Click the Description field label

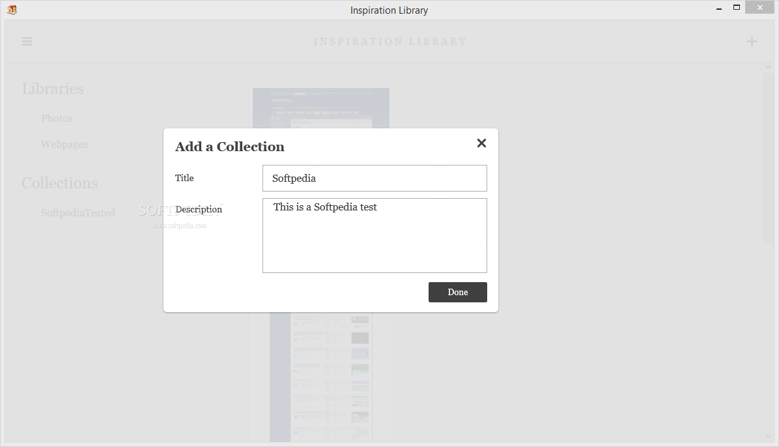pos(199,209)
